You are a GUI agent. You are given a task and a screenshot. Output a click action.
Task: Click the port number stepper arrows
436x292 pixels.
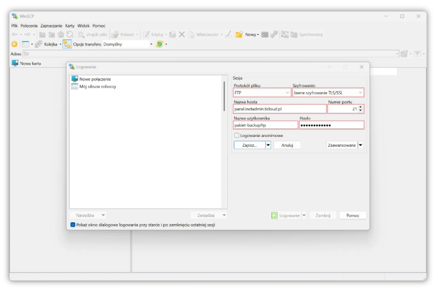click(361, 109)
